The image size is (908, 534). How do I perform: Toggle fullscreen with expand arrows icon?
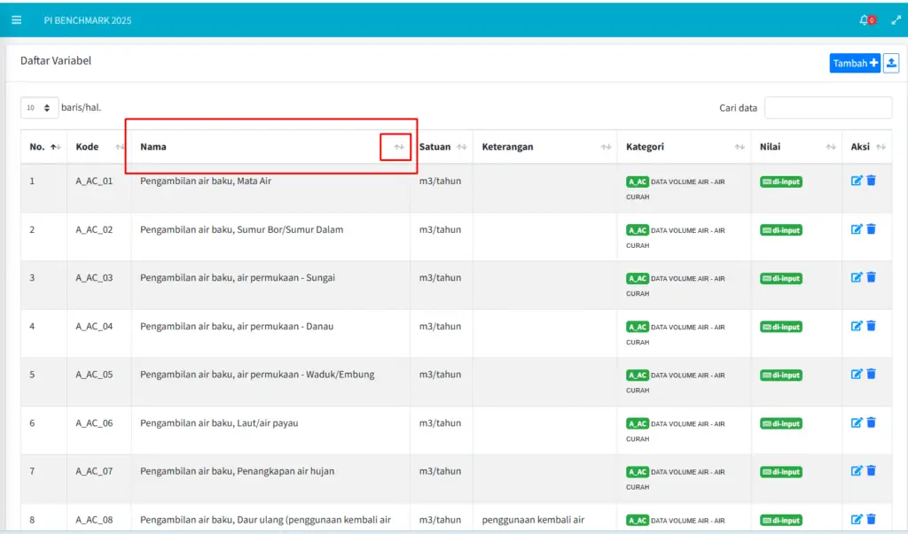point(896,19)
